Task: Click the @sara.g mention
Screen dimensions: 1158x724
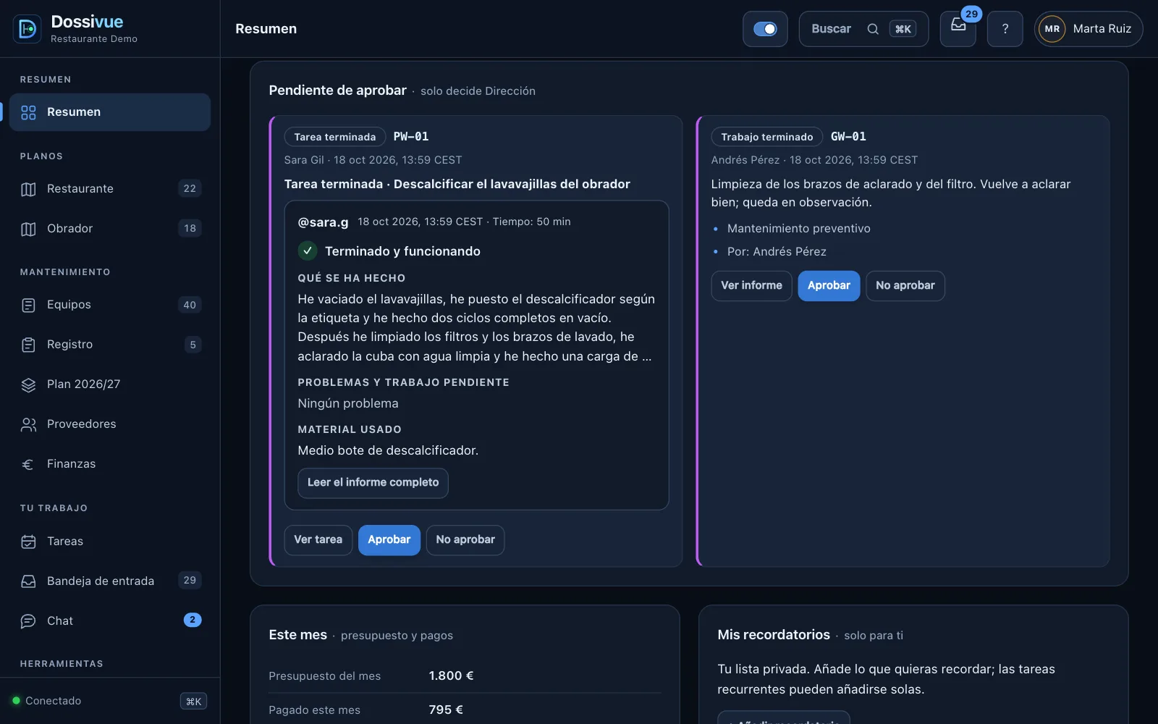Action: (323, 222)
